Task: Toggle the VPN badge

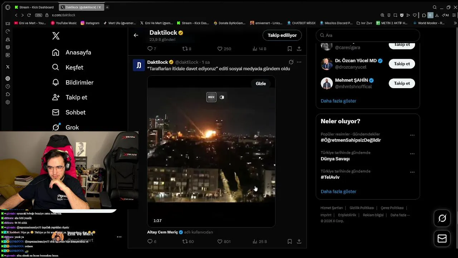Action: point(39,15)
